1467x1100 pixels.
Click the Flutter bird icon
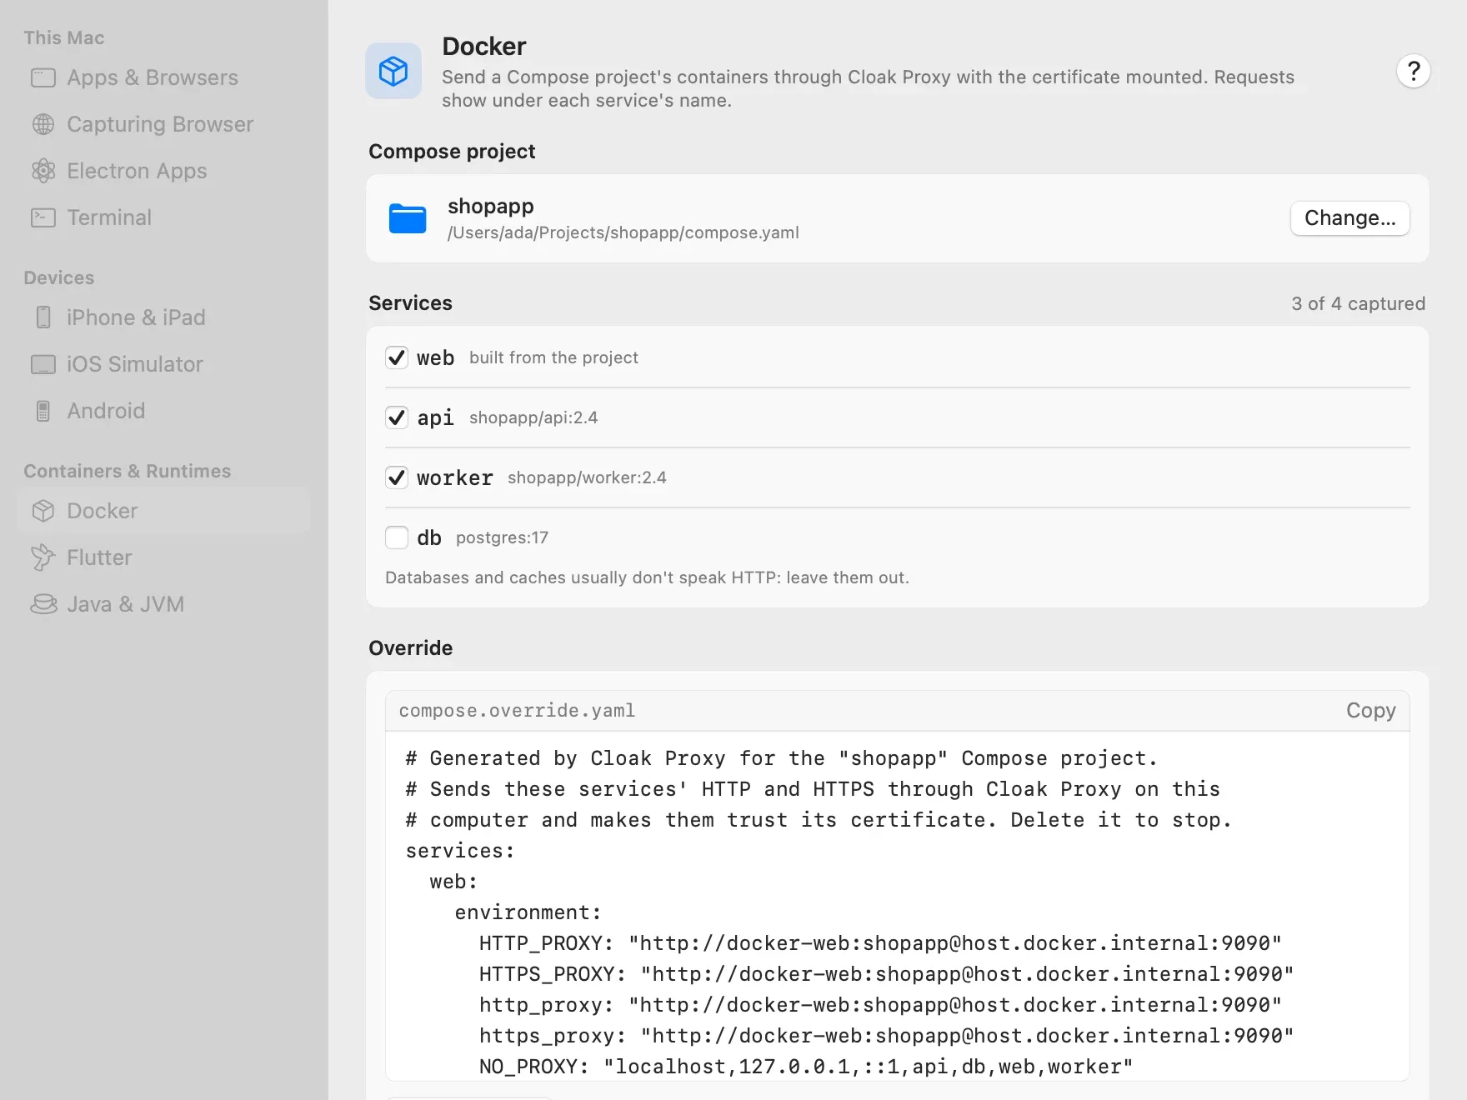43,557
